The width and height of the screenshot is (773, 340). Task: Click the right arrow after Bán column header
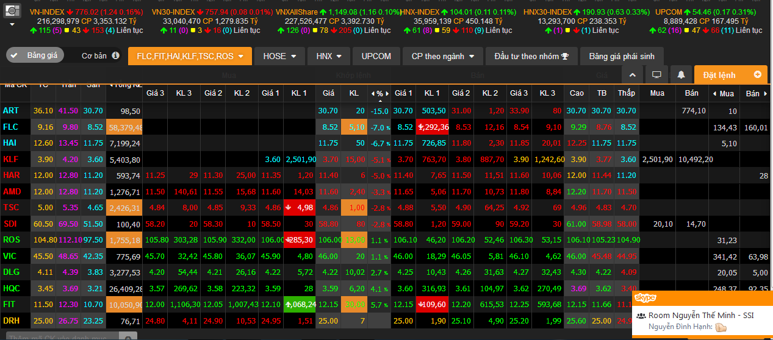(x=766, y=94)
